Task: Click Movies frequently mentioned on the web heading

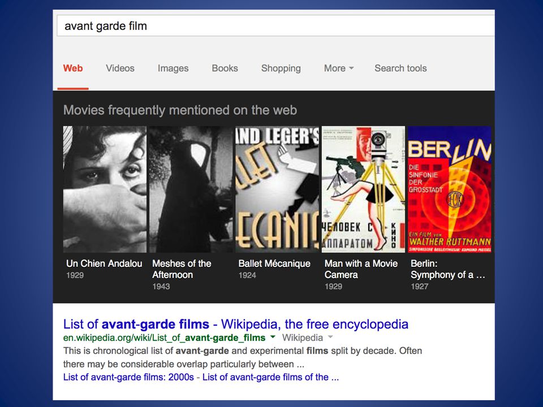Action: click(180, 110)
